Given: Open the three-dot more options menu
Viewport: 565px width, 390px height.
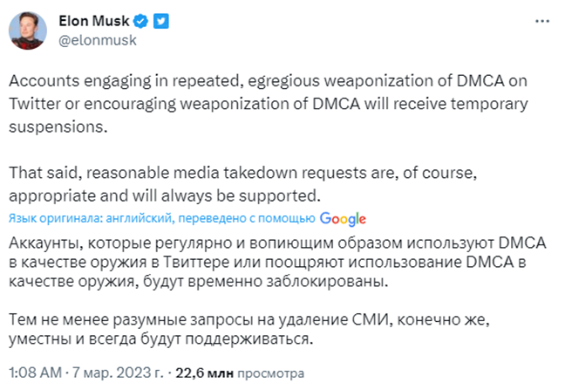Looking at the screenshot, I should [542, 22].
